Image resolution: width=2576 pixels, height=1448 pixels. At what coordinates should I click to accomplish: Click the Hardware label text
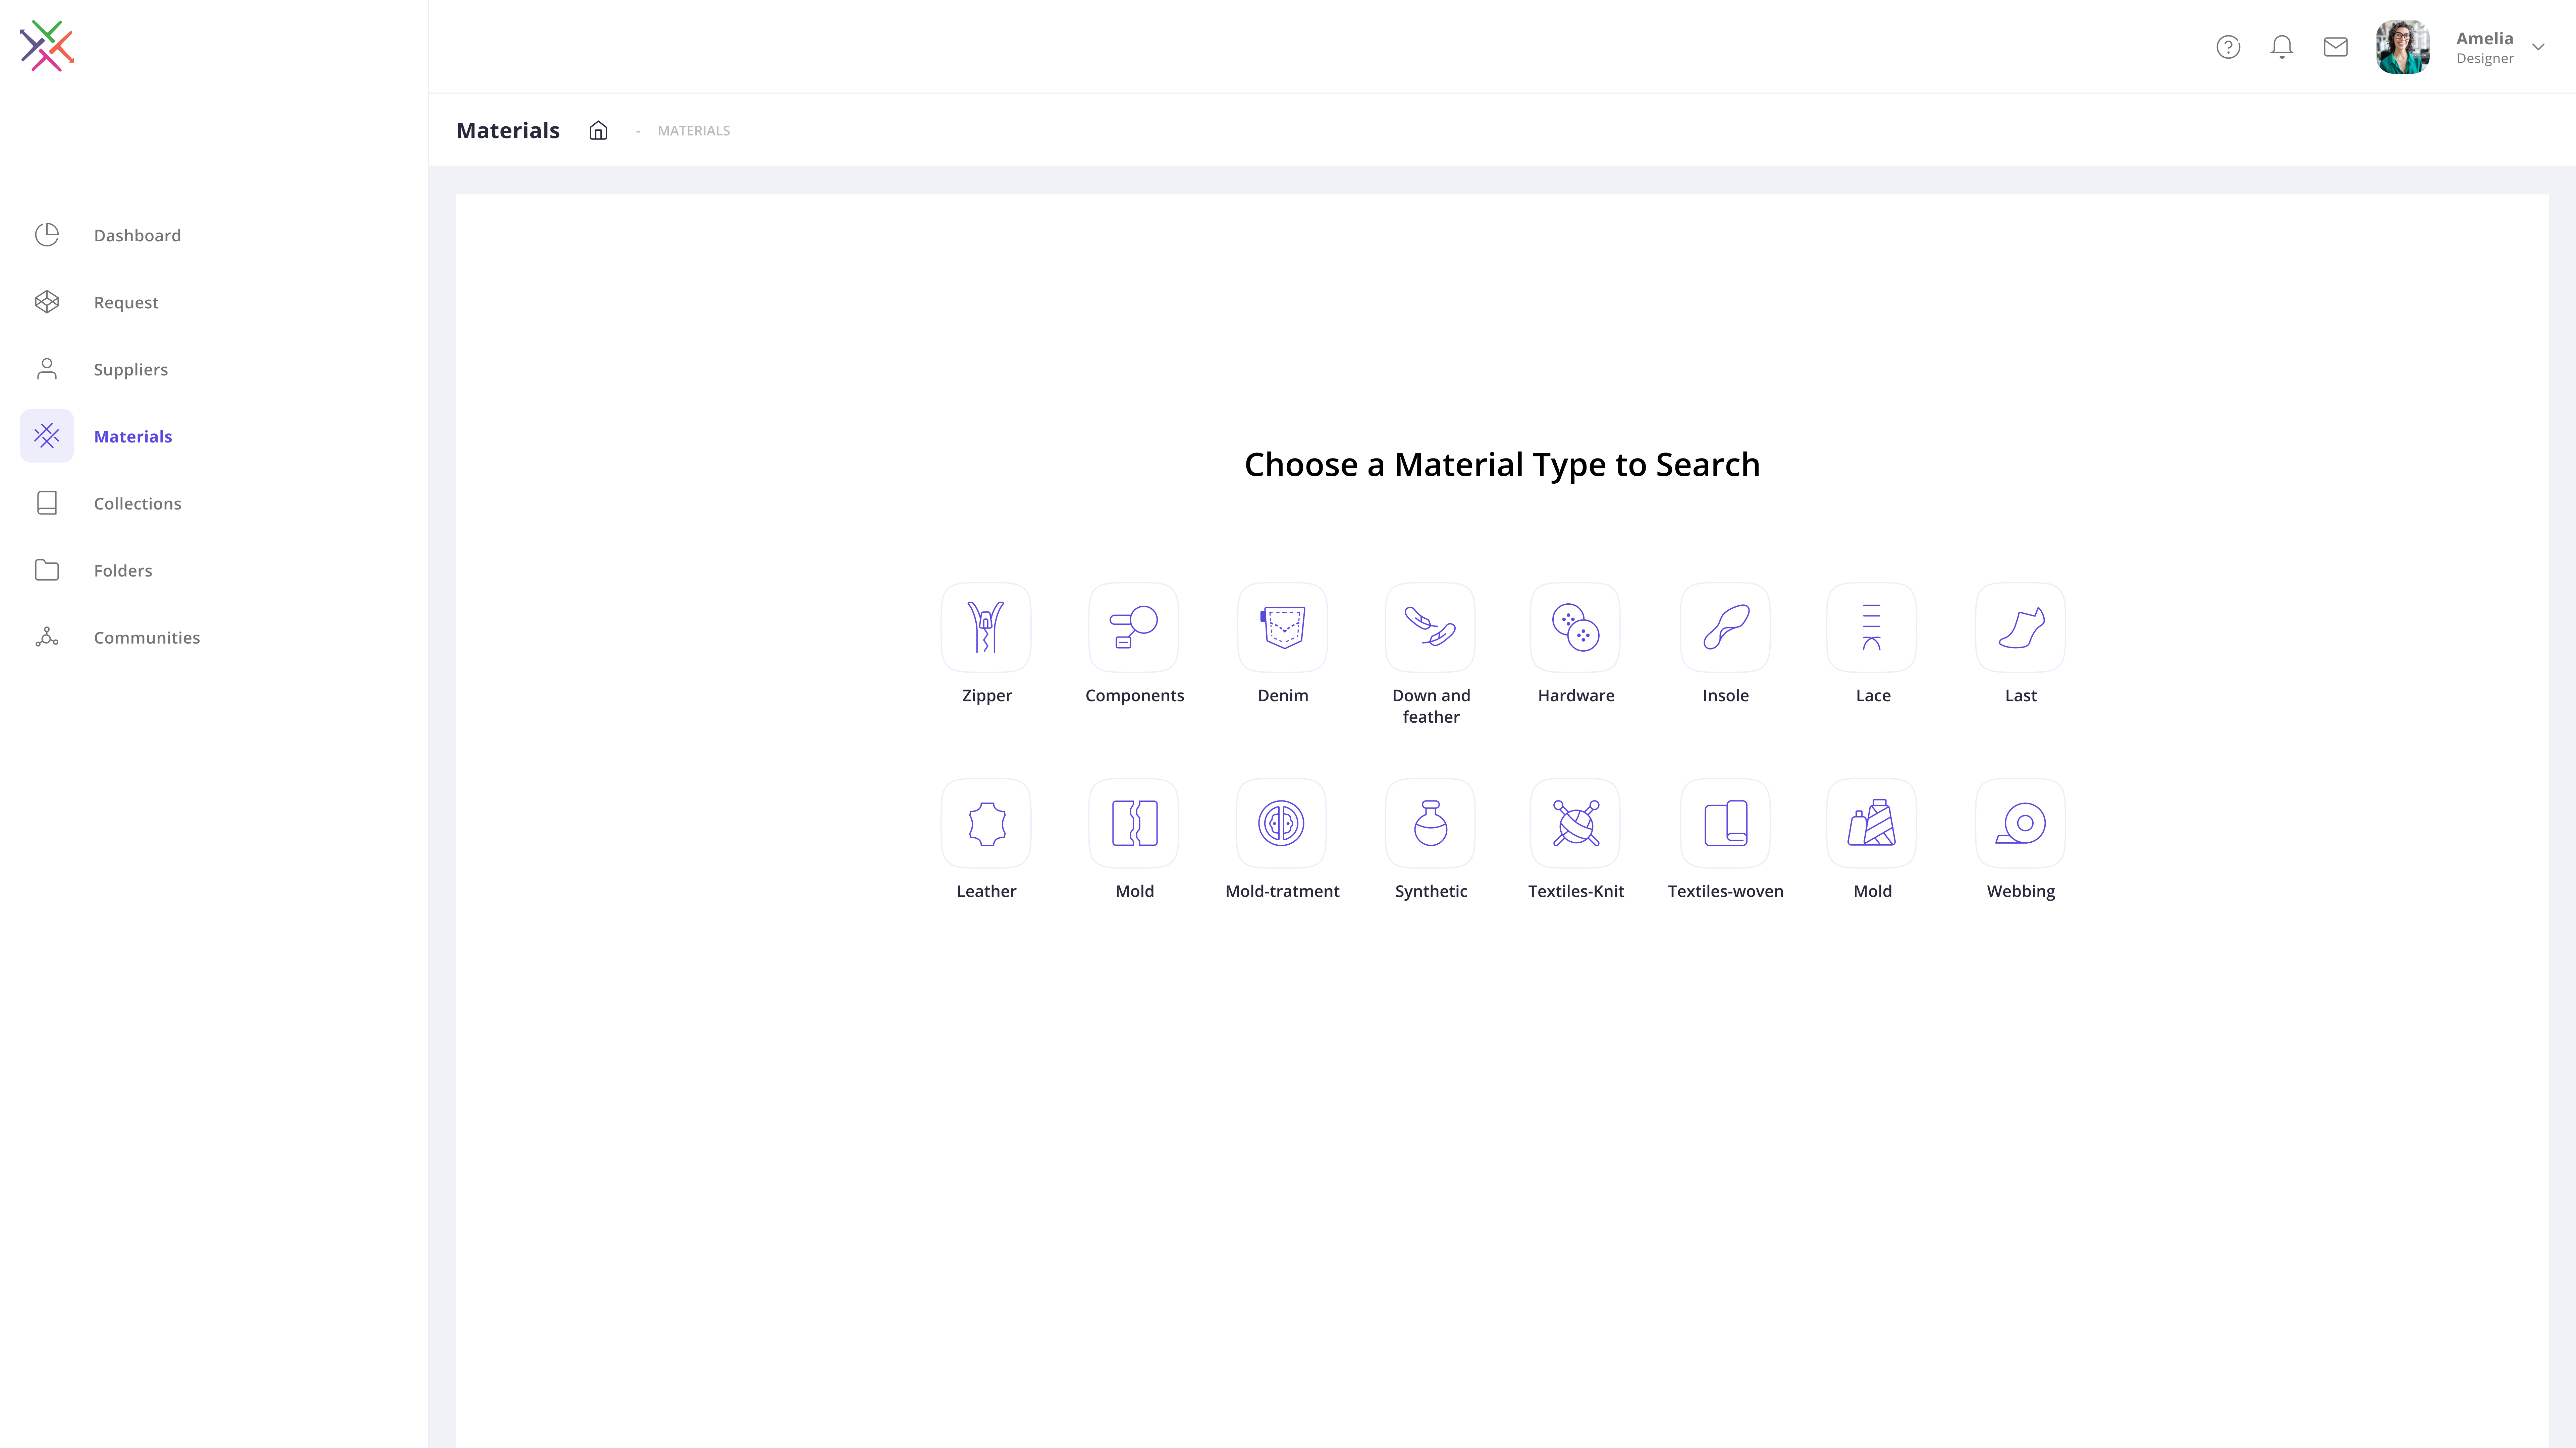point(1576,696)
